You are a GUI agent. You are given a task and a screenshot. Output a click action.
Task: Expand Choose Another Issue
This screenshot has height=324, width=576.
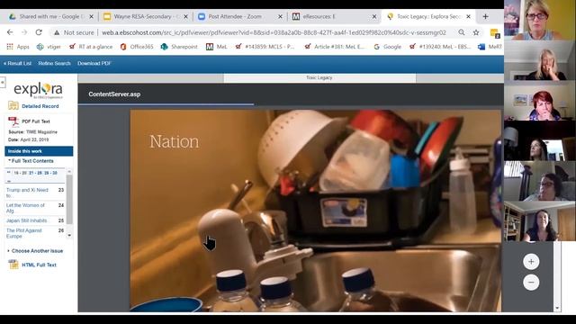click(x=35, y=251)
